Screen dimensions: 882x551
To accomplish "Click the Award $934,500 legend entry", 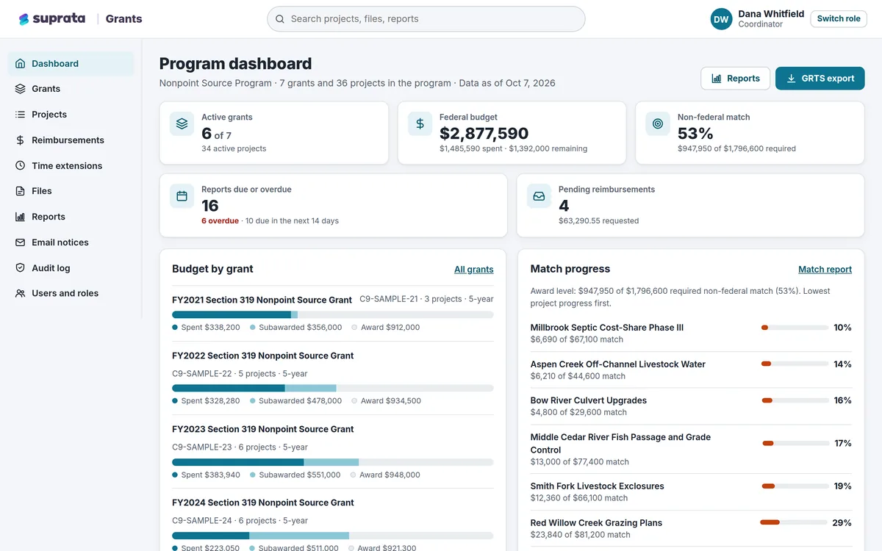I will [386, 400].
